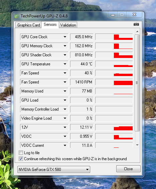Switch to the Validation tab
This screenshot has height=189, width=156.
68,25
